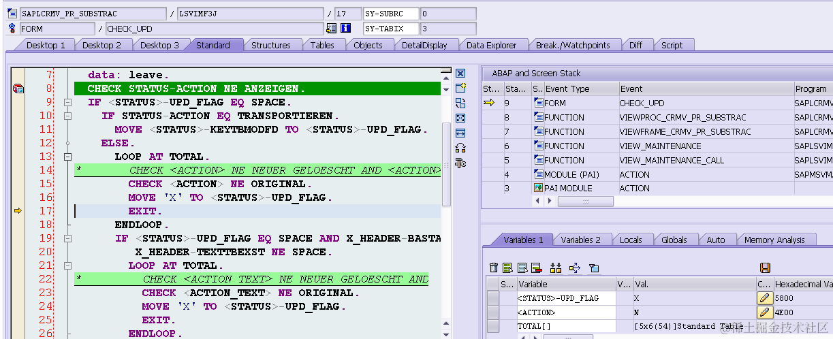Click the full screen tool icon

460,118
